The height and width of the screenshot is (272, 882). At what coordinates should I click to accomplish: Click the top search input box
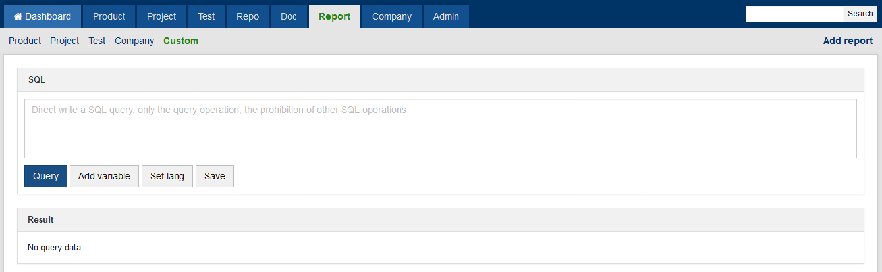click(x=794, y=14)
